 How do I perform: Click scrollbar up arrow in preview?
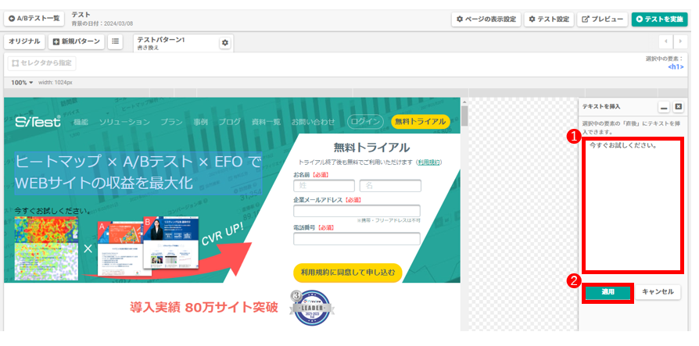[x=464, y=101]
